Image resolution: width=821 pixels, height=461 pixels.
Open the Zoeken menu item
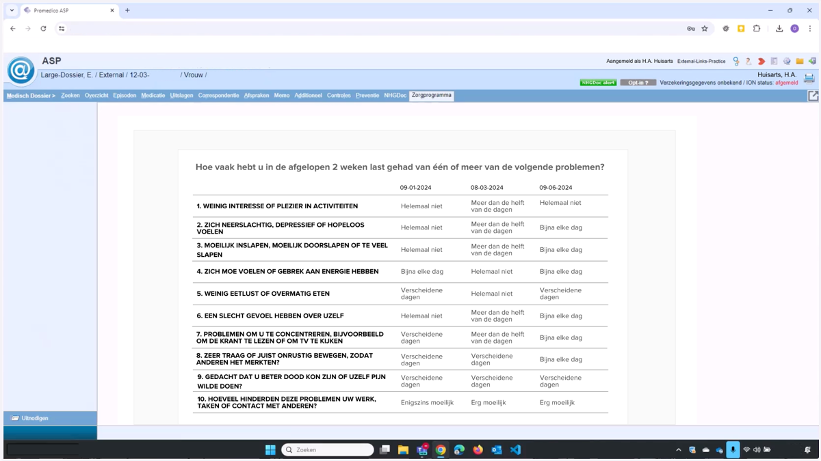[x=70, y=96]
